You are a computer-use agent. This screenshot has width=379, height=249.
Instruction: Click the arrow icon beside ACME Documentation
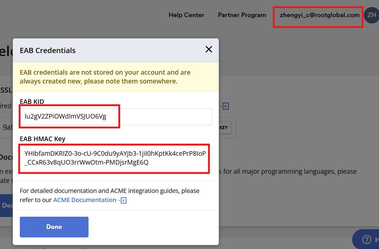[x=122, y=200]
